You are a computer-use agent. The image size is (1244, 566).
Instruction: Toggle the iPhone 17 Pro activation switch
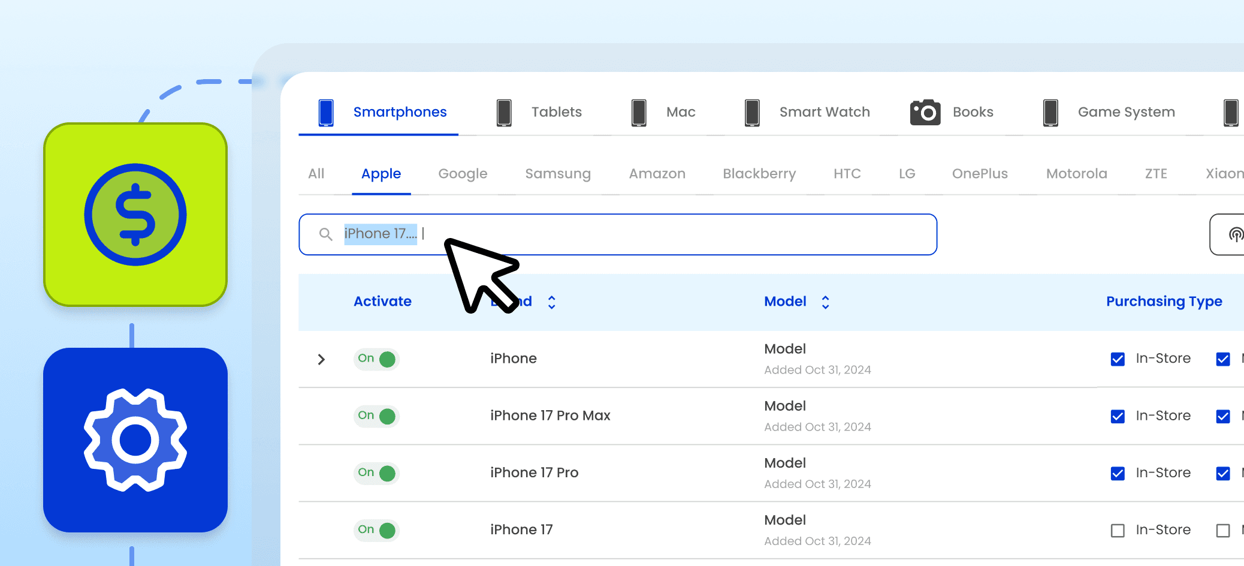376,473
